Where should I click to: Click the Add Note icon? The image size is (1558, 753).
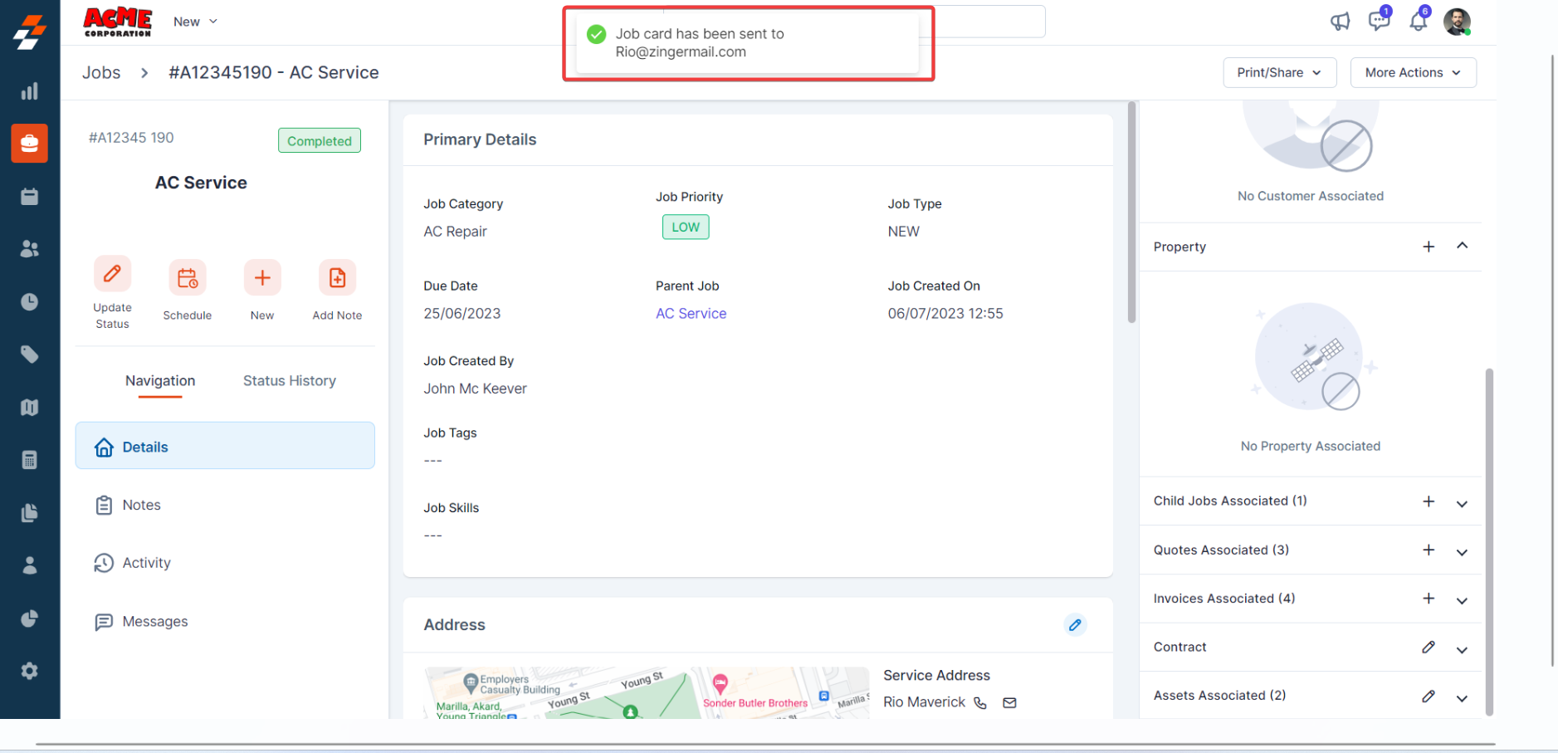pos(337,278)
